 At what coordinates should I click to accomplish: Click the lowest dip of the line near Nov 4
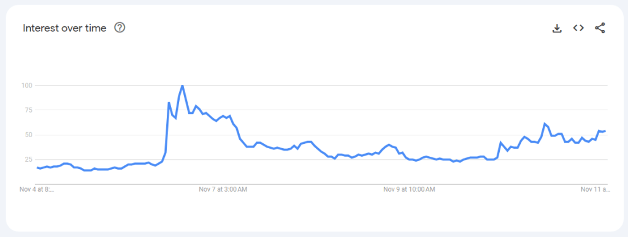pos(88,170)
